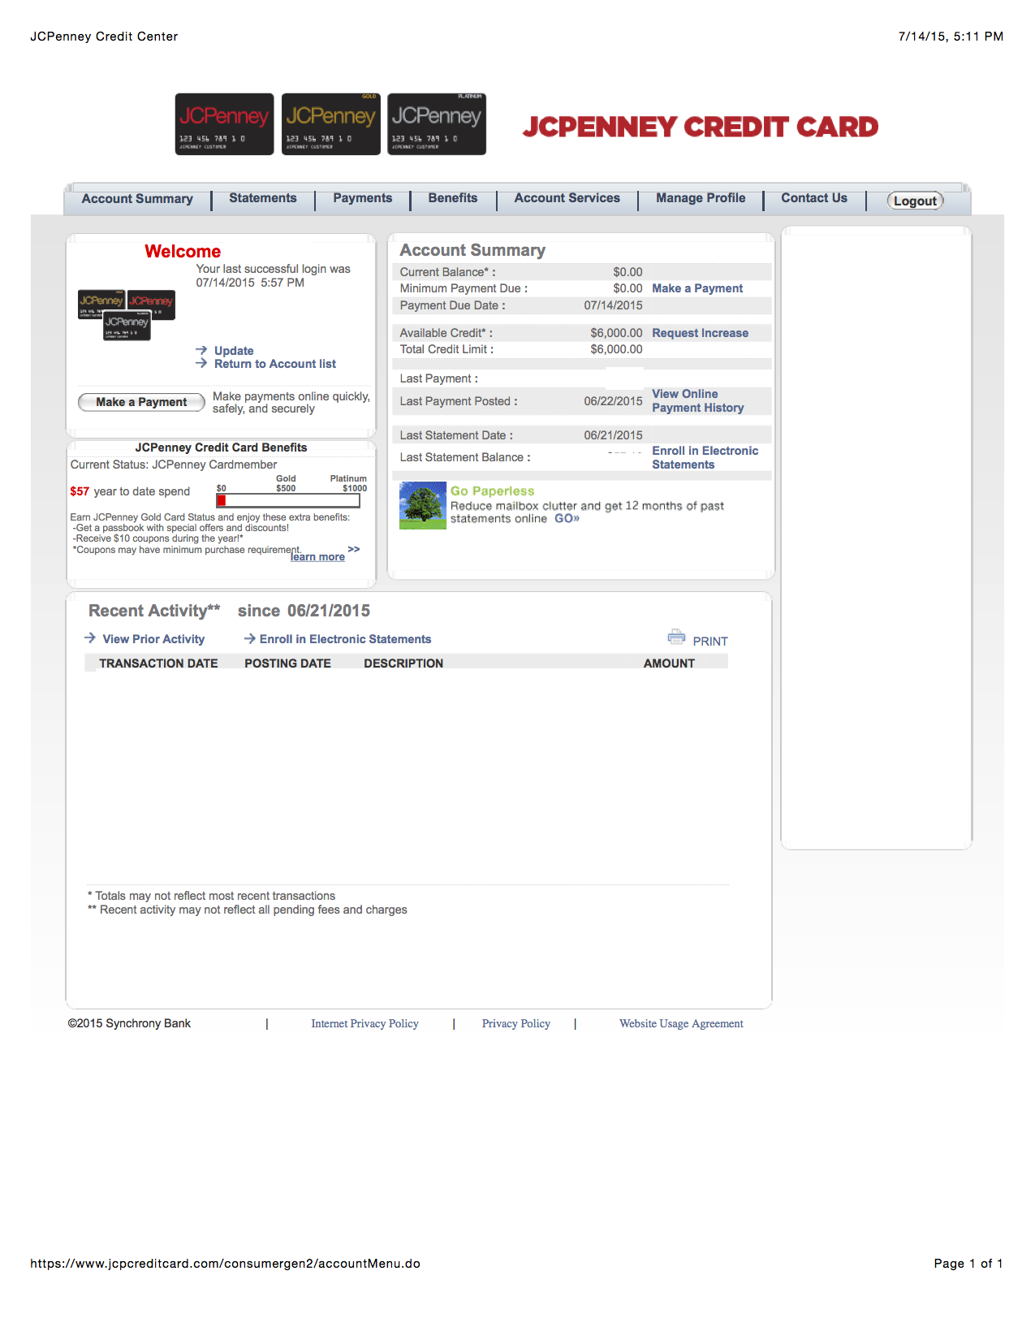Open the Statements tab
This screenshot has height=1340, width=1035.
click(263, 198)
